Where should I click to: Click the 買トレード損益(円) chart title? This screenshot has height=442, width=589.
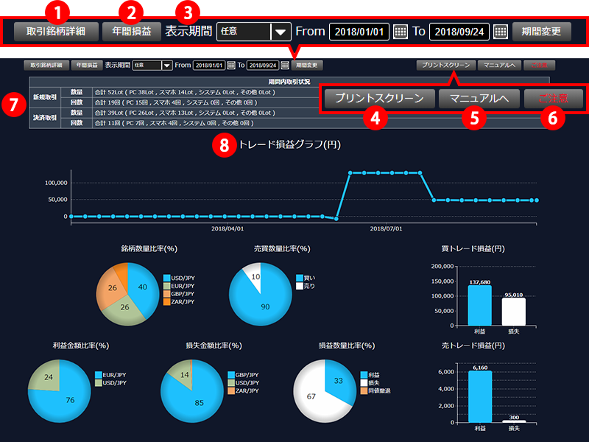(473, 249)
